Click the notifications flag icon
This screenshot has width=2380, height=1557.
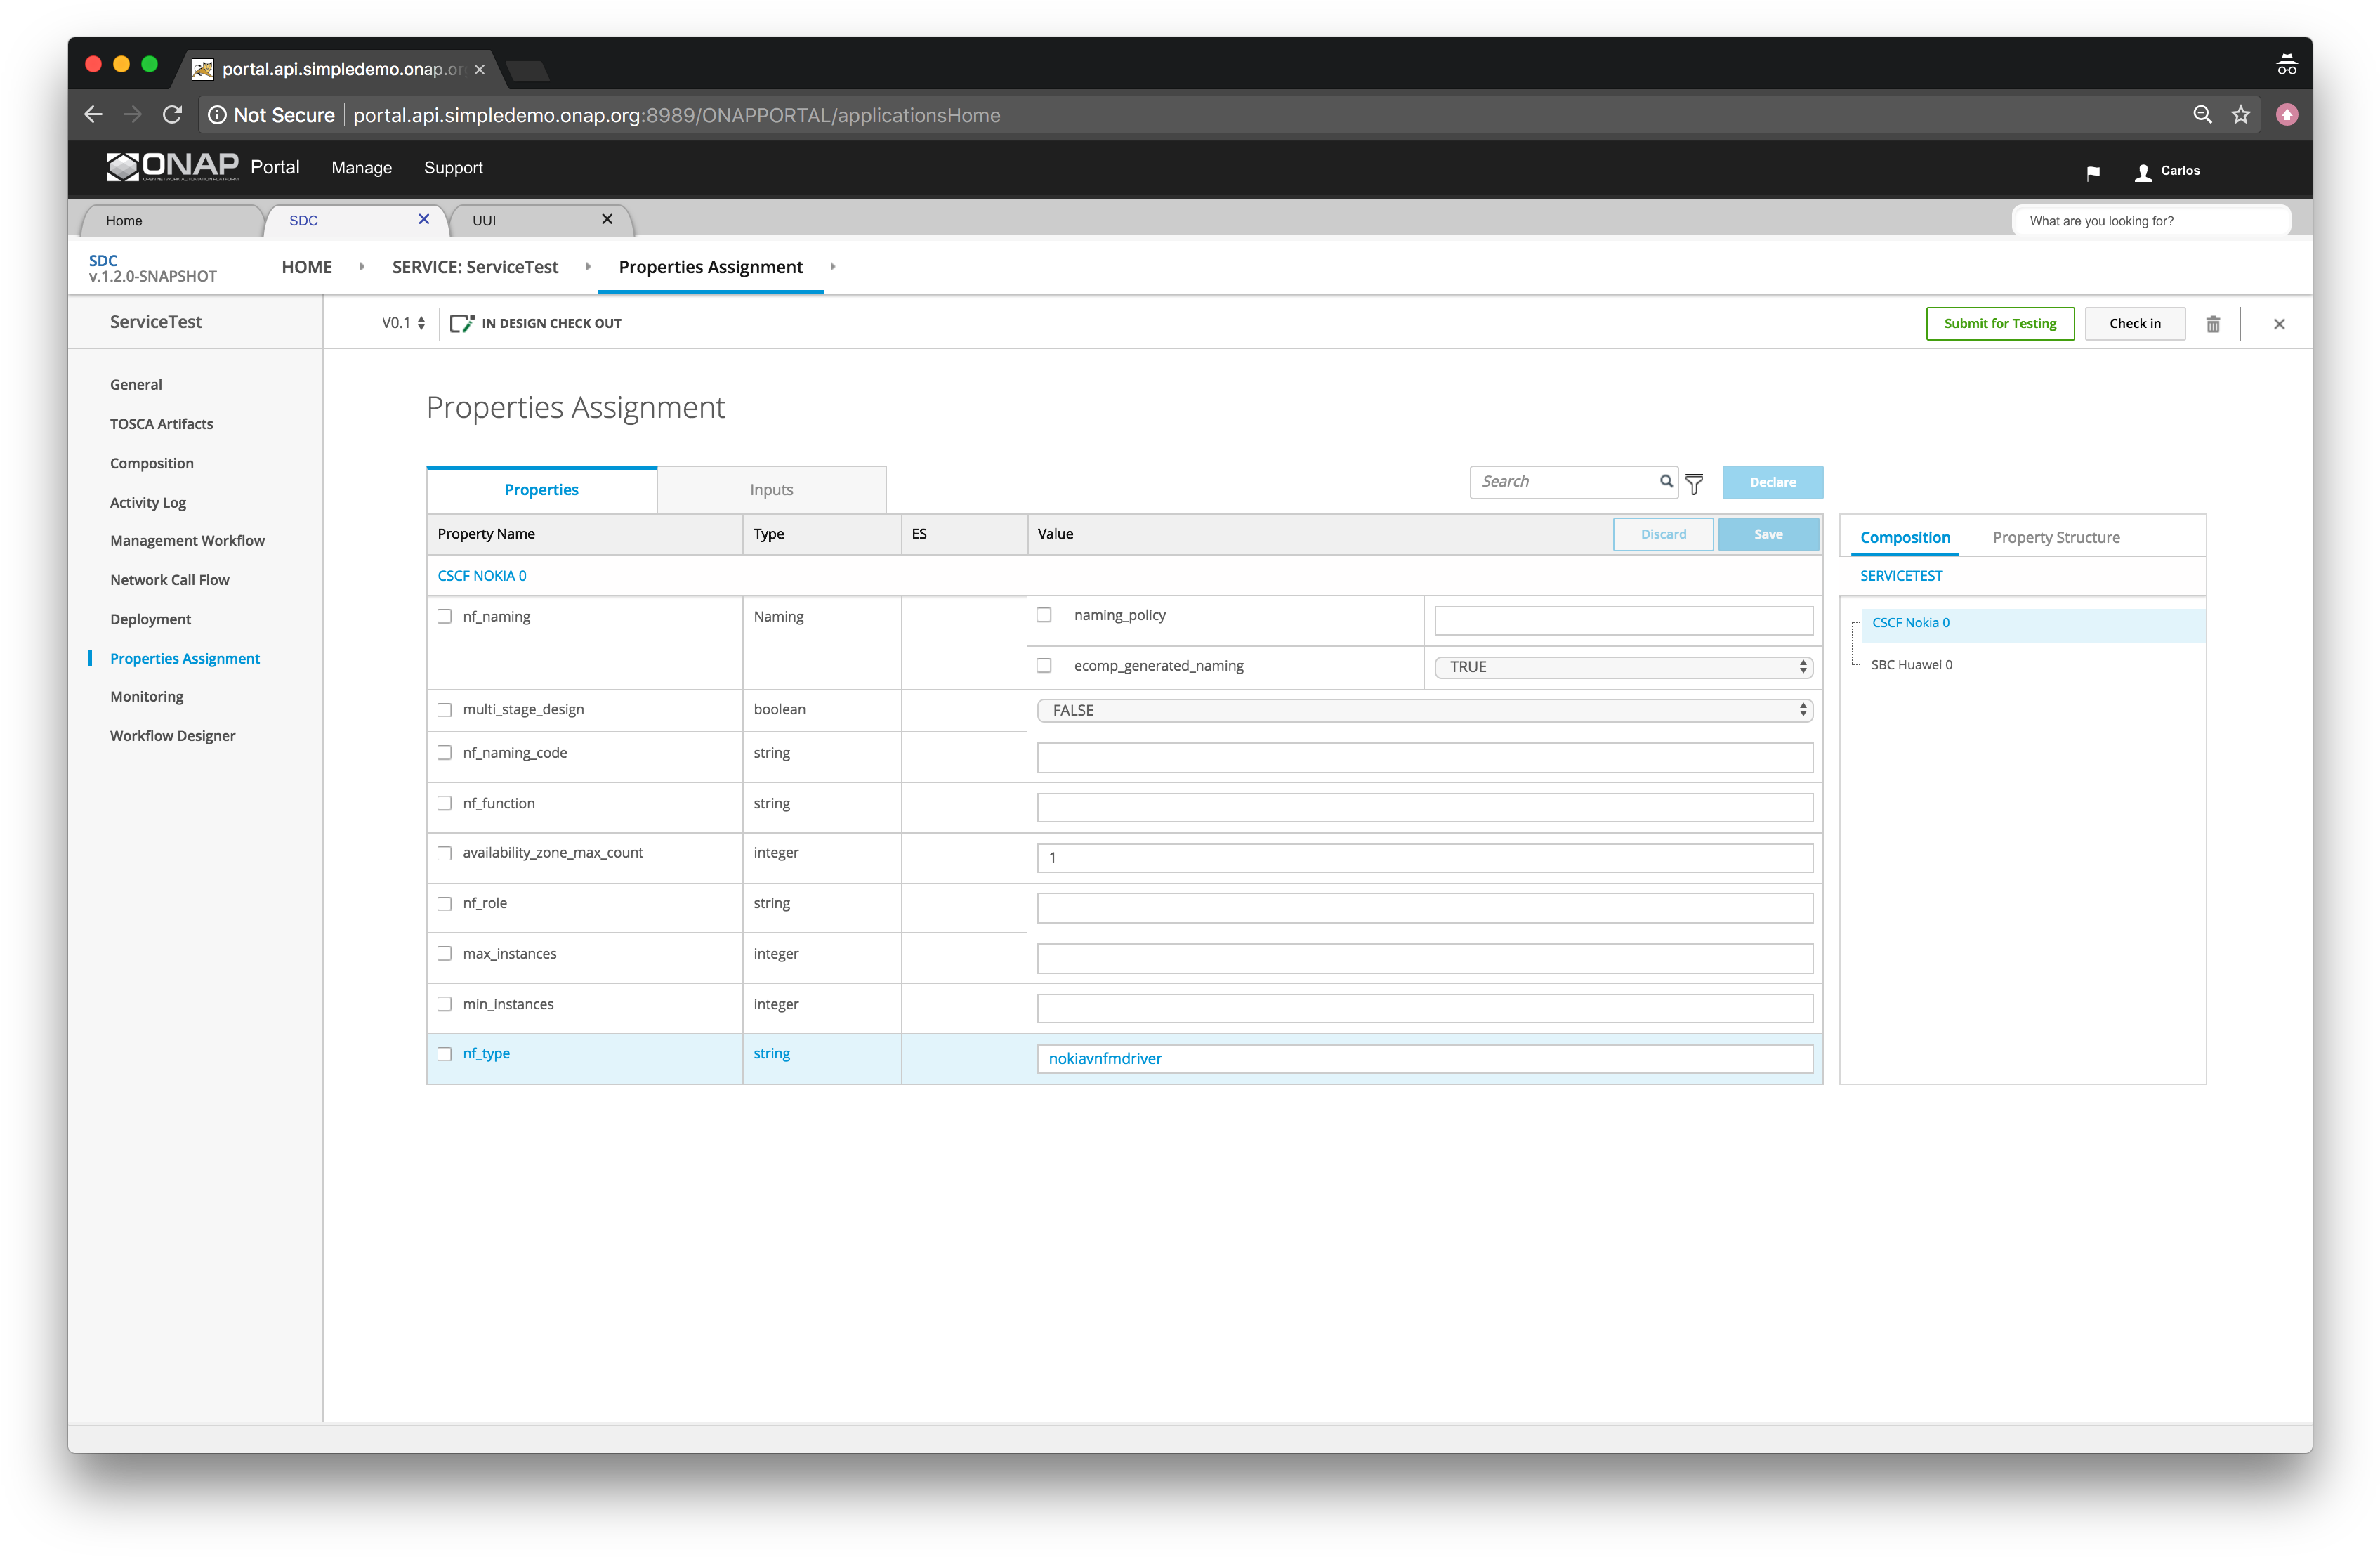[x=2093, y=172]
